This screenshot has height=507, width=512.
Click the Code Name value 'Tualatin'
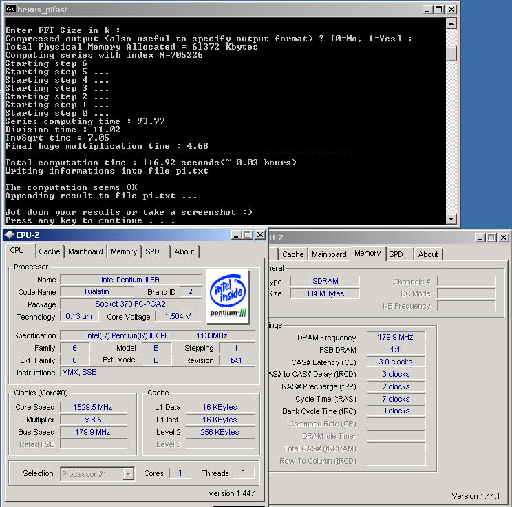[96, 291]
